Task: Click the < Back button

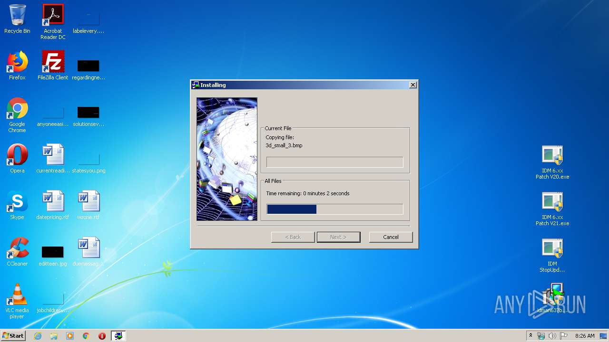Action: (x=293, y=237)
